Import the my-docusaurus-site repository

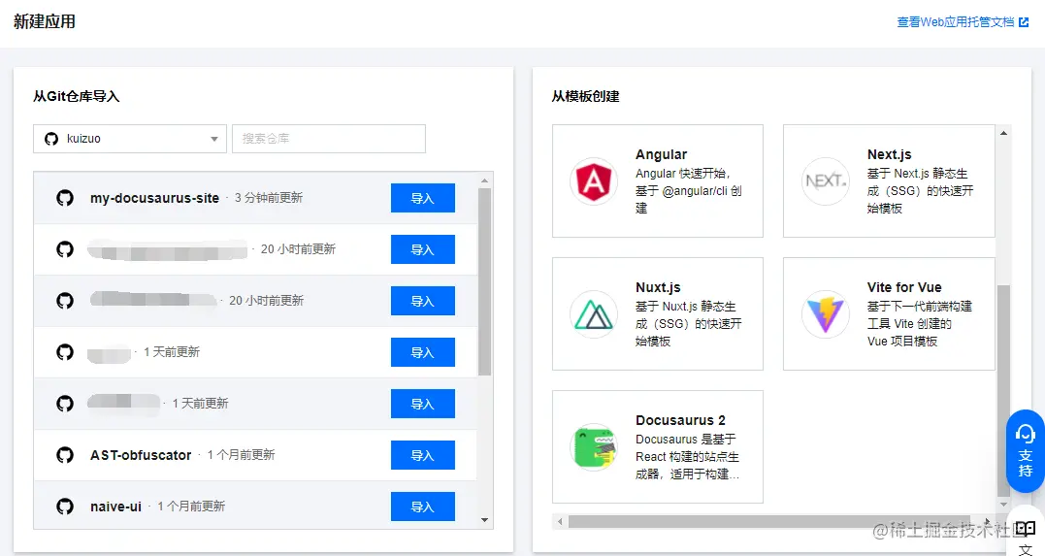click(422, 198)
